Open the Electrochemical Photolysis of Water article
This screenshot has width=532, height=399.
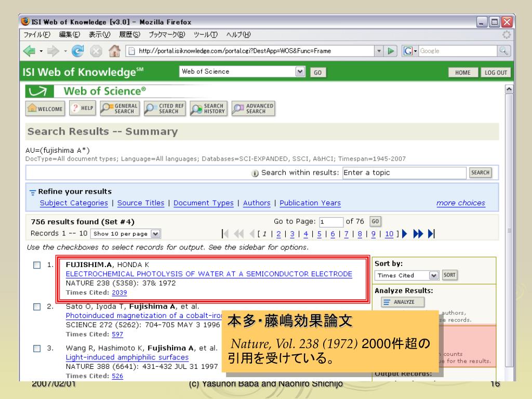tap(209, 274)
